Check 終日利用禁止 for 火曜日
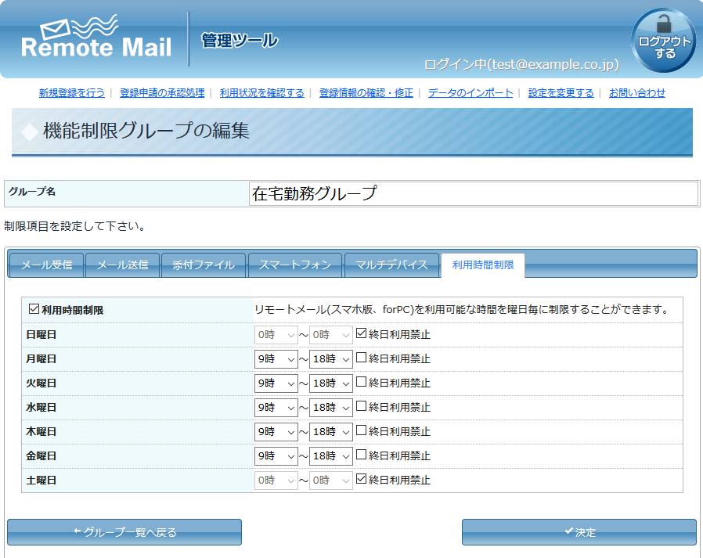Image resolution: width=703 pixels, height=558 pixels. [361, 382]
